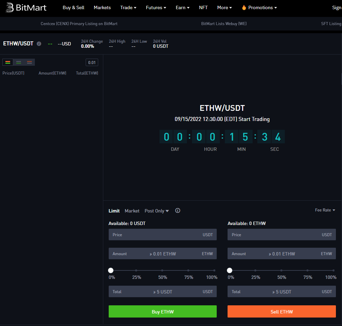Image resolution: width=342 pixels, height=326 pixels.
Task: Open the Trade dropdown menu
Action: [128, 8]
